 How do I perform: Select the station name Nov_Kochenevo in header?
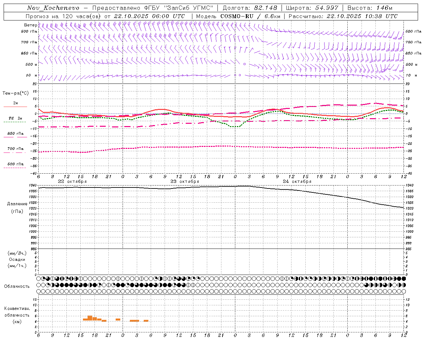coord(53,8)
